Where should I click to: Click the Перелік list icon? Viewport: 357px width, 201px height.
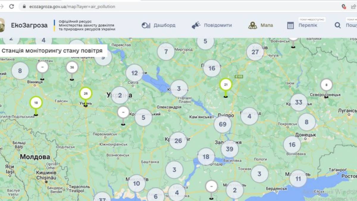point(291,26)
